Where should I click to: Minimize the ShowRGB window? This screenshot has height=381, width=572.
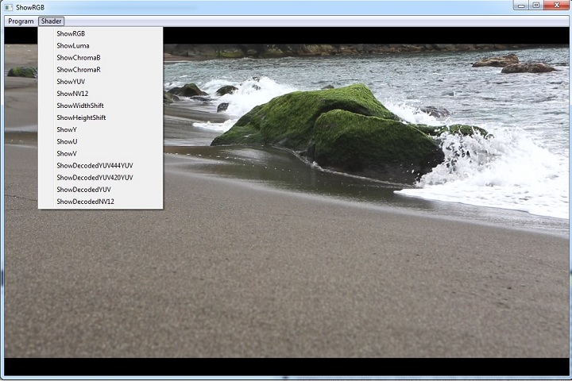(x=521, y=6)
